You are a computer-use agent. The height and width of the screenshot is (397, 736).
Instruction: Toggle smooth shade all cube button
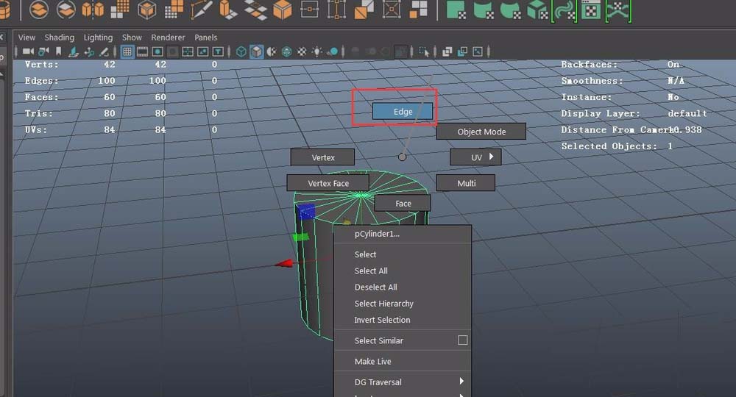pos(256,51)
